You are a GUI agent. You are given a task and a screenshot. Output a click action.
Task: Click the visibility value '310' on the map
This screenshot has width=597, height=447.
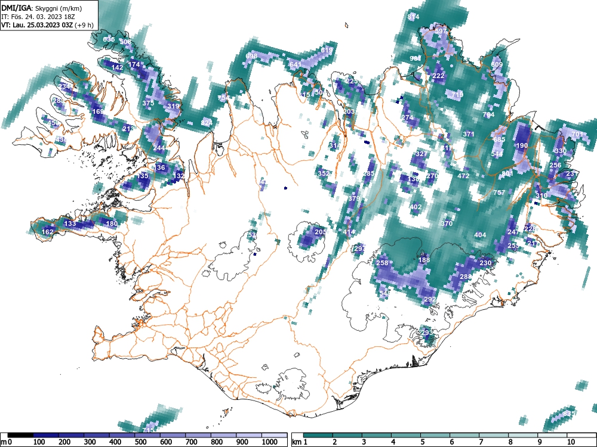541,195
